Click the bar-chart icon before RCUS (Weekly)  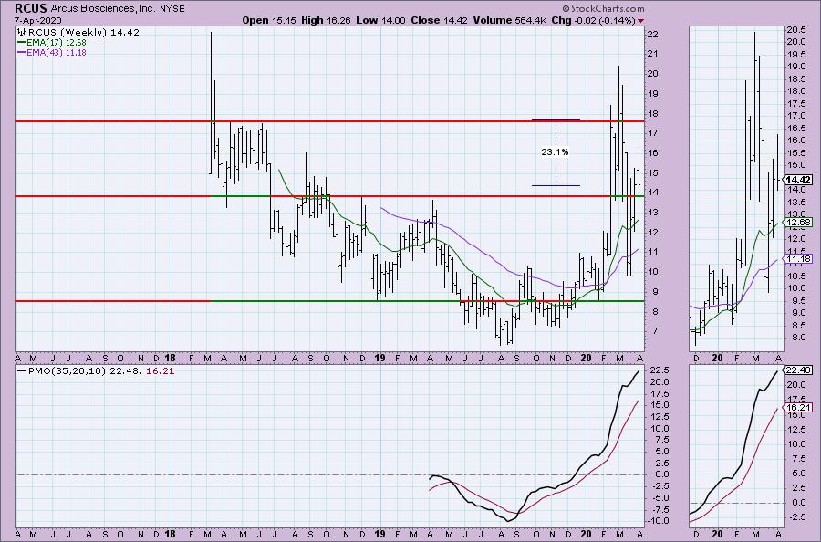click(x=22, y=33)
